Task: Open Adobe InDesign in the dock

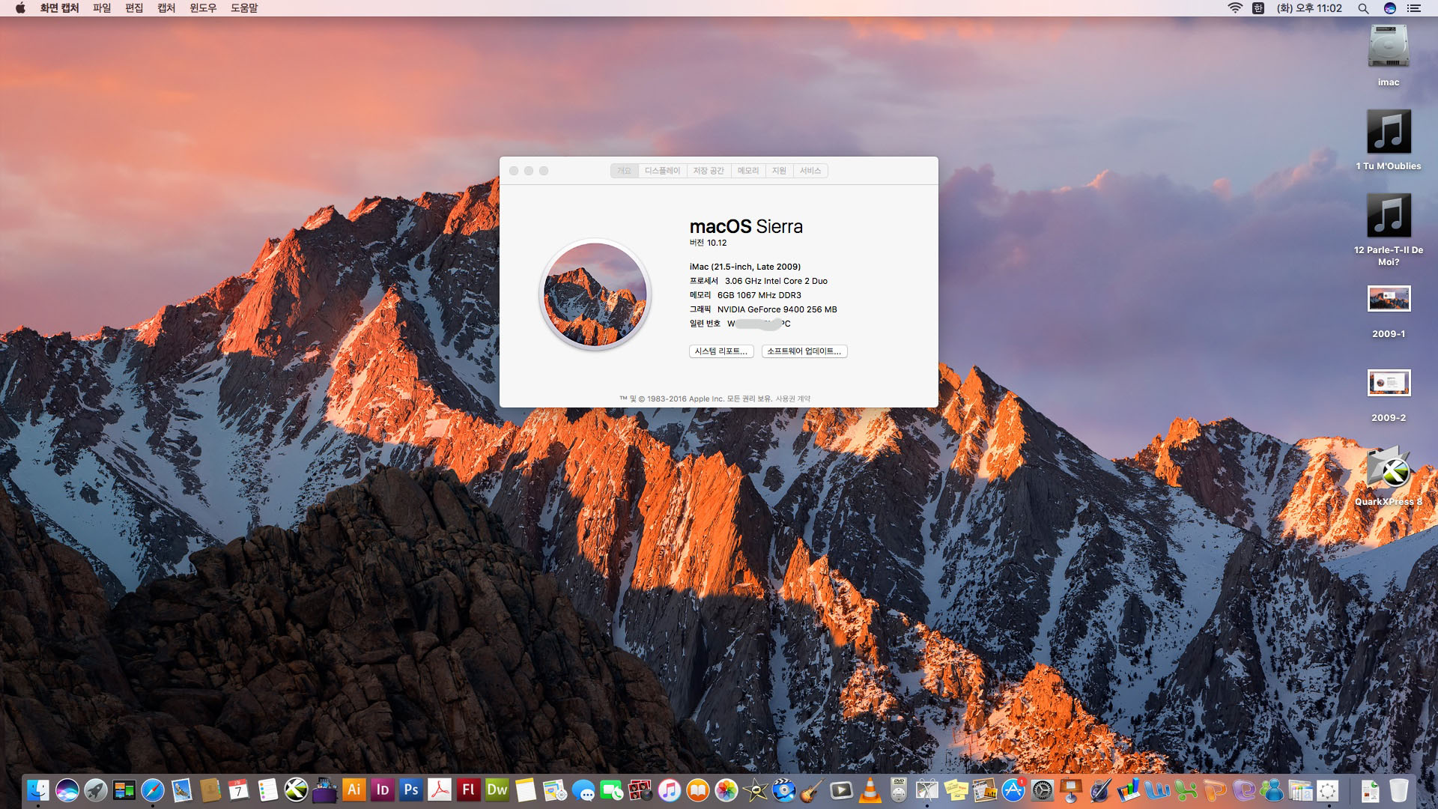Action: coord(383,790)
